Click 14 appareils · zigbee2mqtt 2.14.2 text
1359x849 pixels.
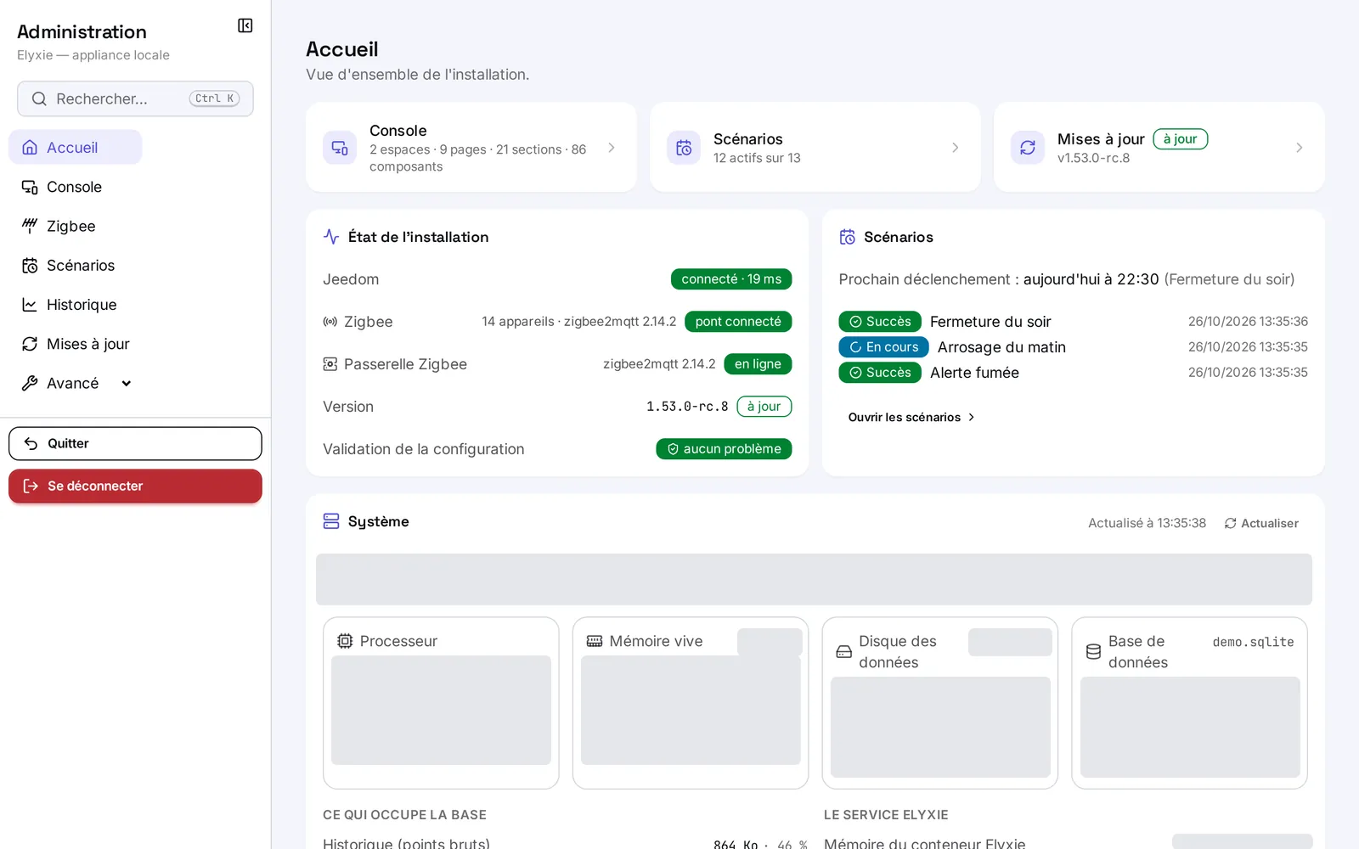(x=579, y=322)
